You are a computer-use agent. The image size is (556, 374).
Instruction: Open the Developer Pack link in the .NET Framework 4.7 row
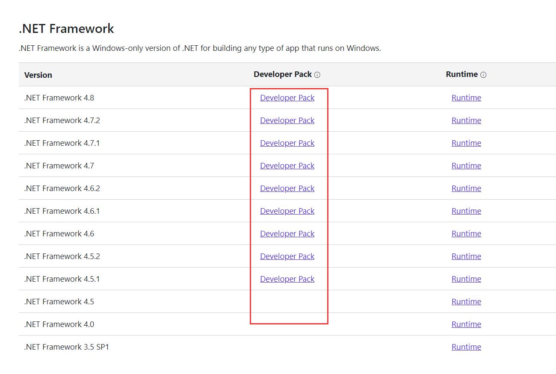click(x=287, y=166)
